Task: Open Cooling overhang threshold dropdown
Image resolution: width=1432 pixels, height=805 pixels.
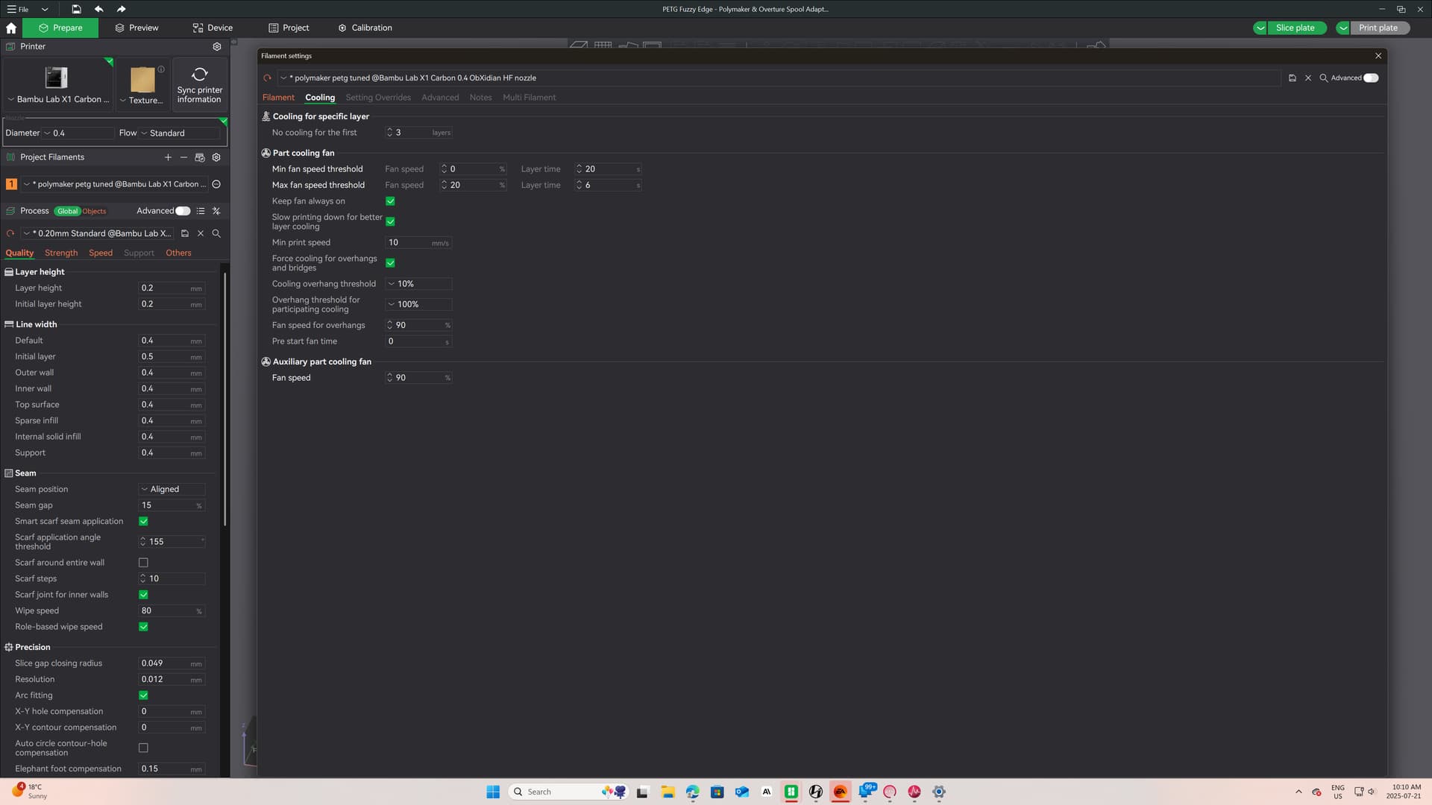Action: tap(418, 284)
